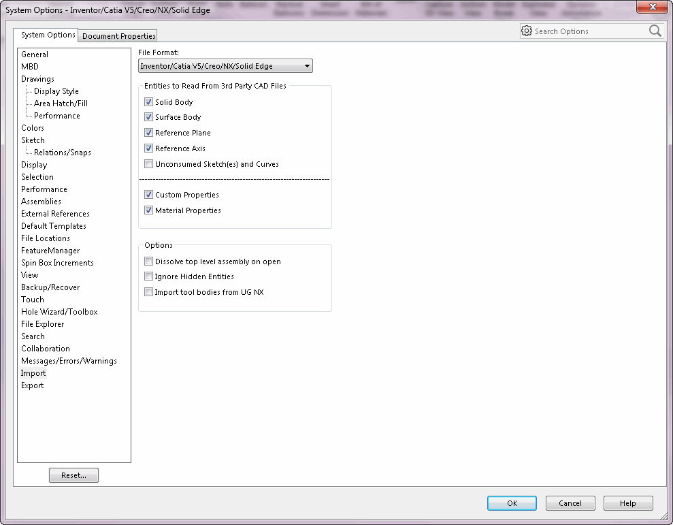The width and height of the screenshot is (673, 525).
Task: Select General in the options list
Action: pos(34,54)
